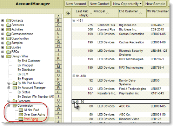Select the row with part C36-4897
The image size is (174, 127).
click(x=121, y=25)
